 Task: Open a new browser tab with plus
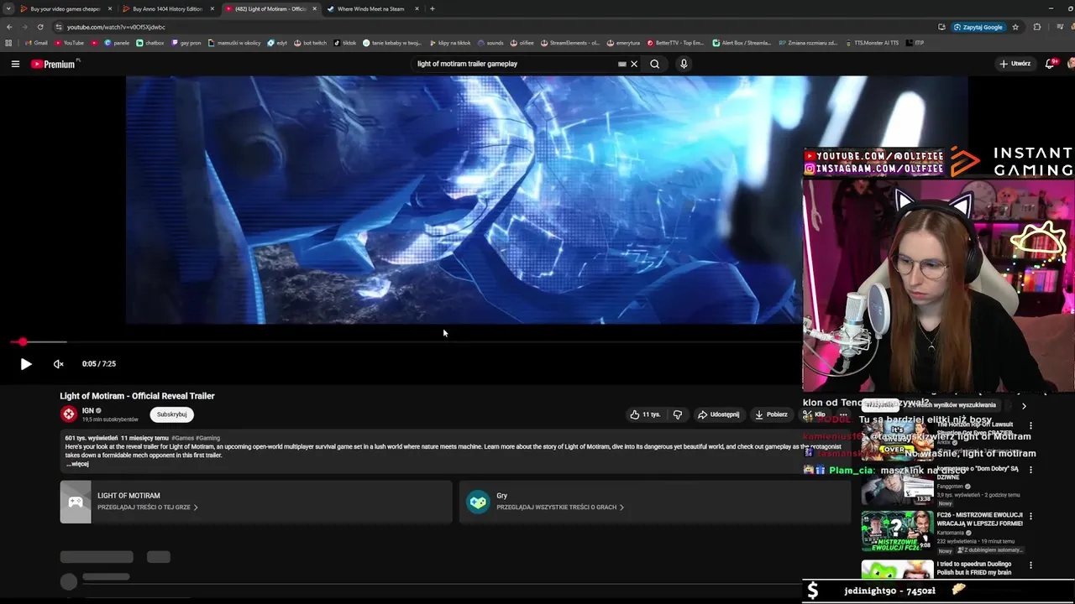click(x=432, y=8)
